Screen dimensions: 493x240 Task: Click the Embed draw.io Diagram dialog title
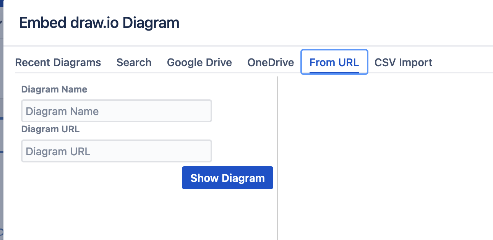99,23
